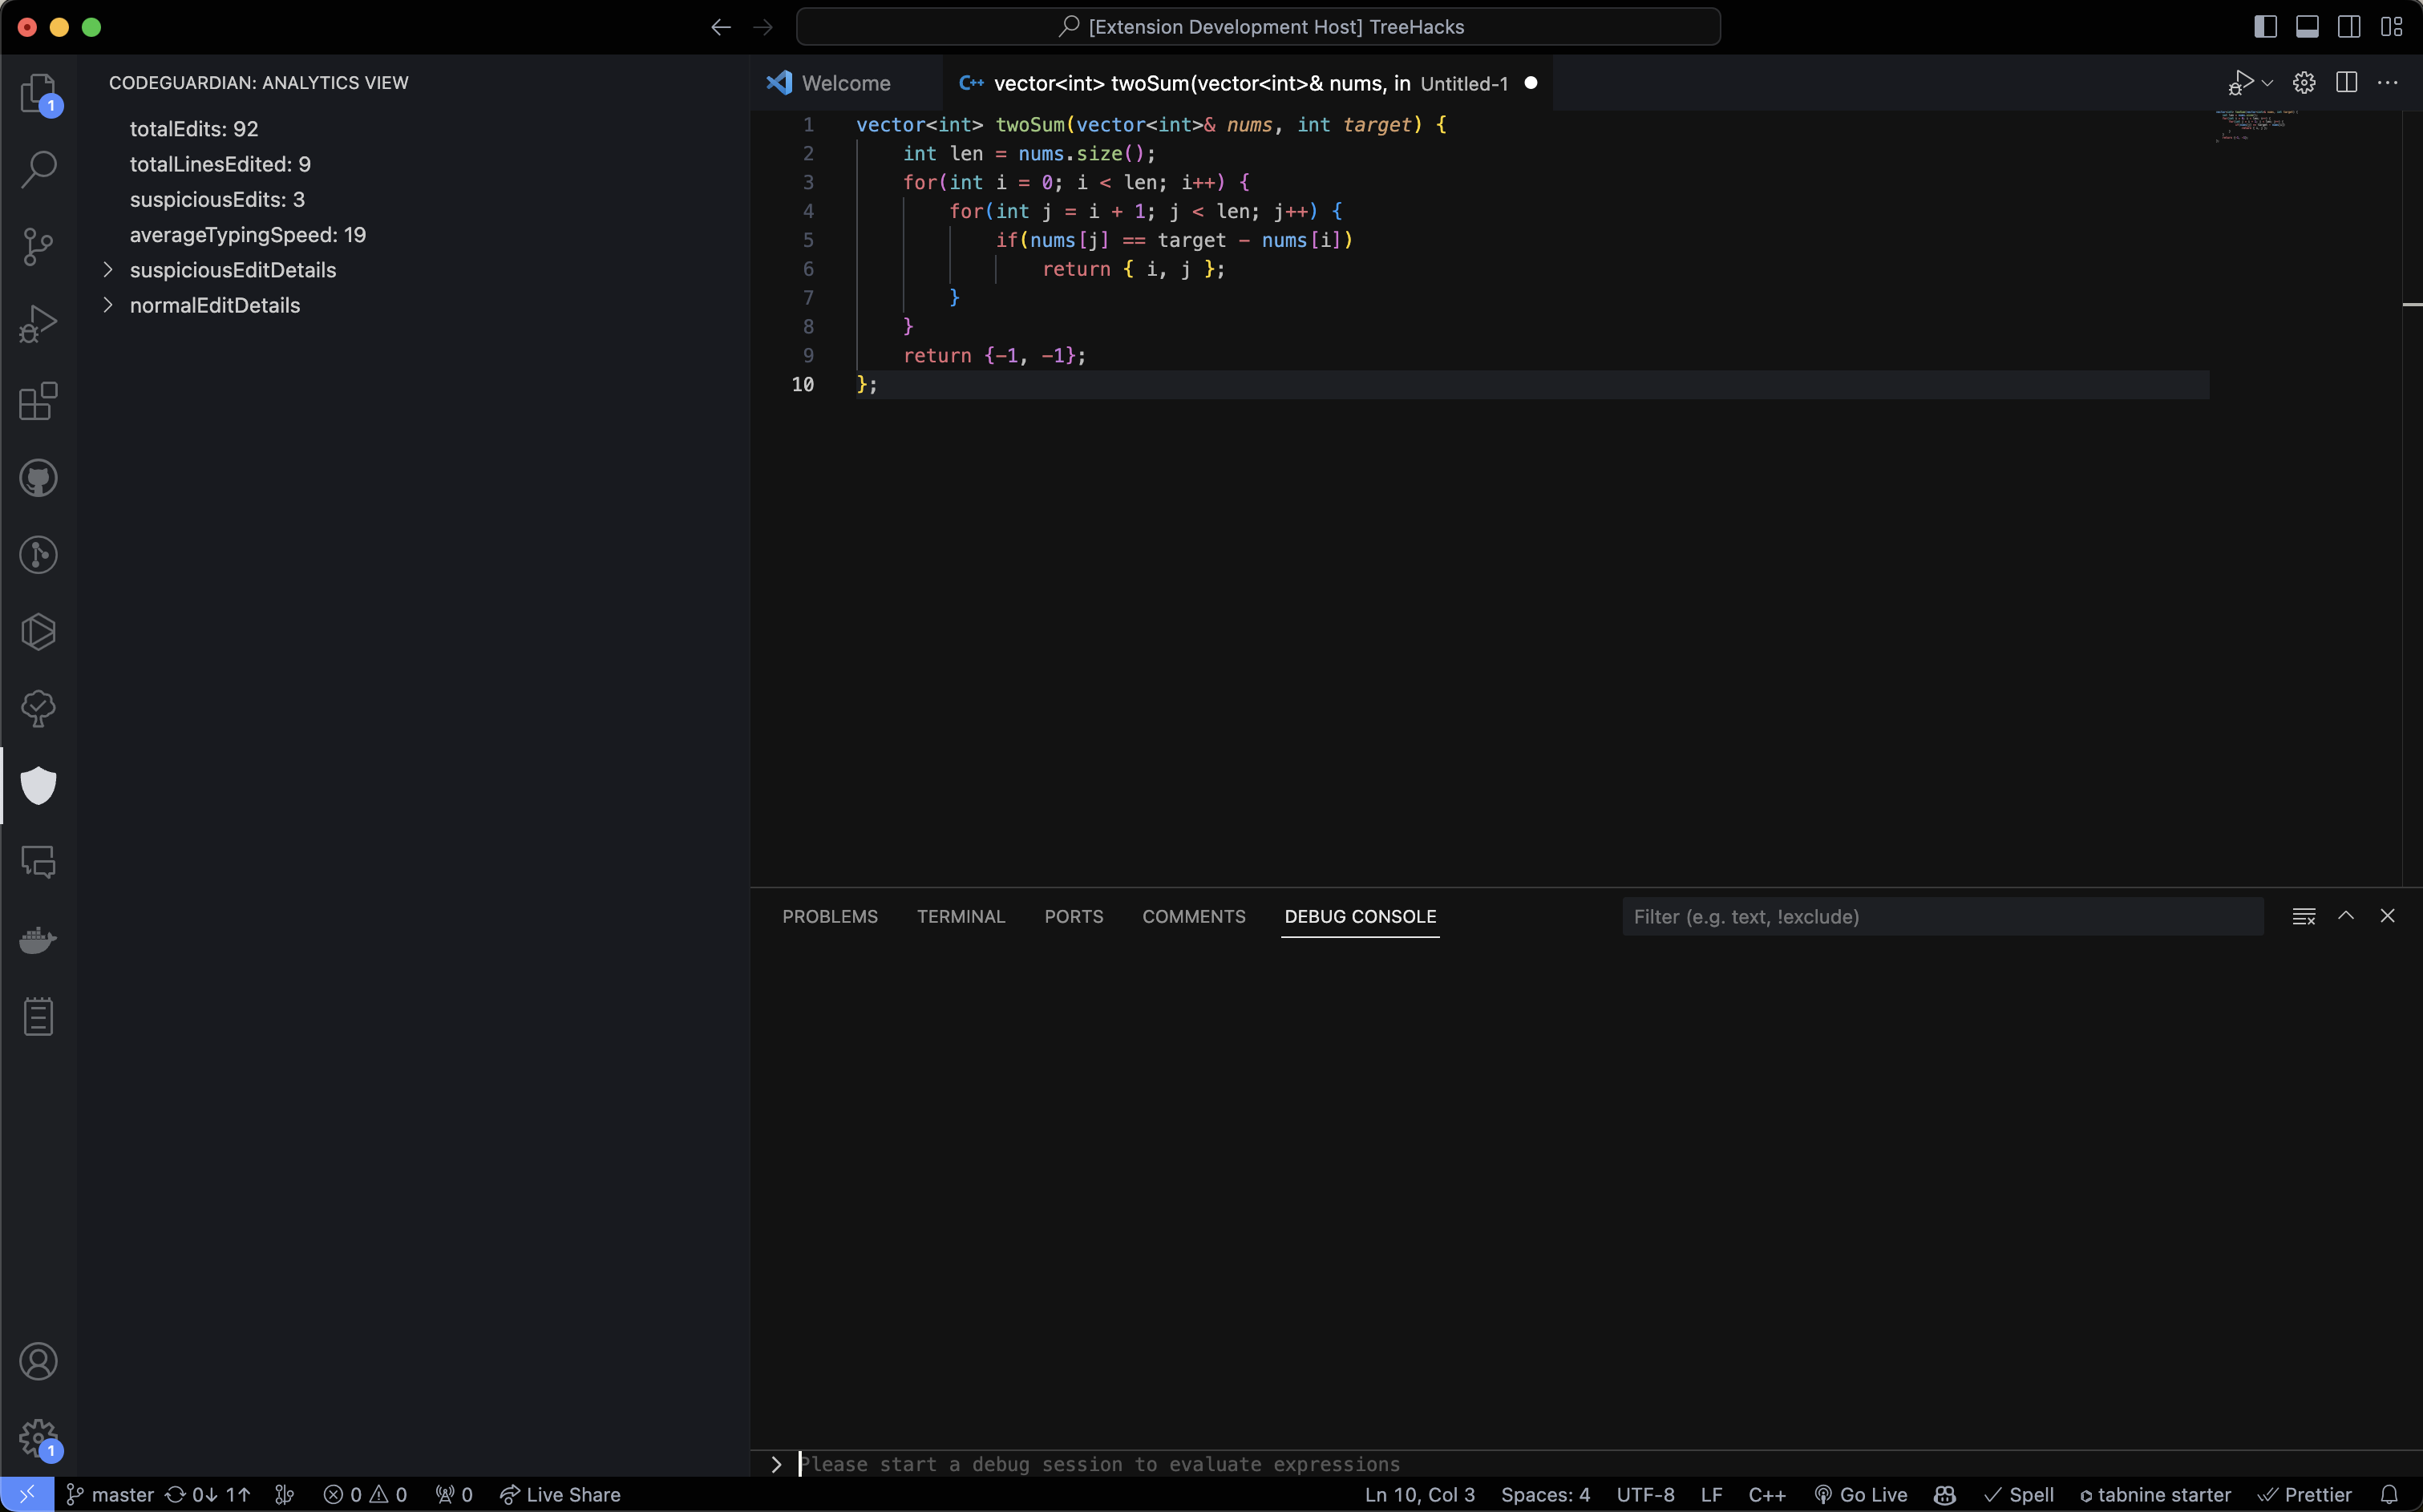Open the GitHub sidebar icon
The image size is (2423, 1512).
(38, 478)
